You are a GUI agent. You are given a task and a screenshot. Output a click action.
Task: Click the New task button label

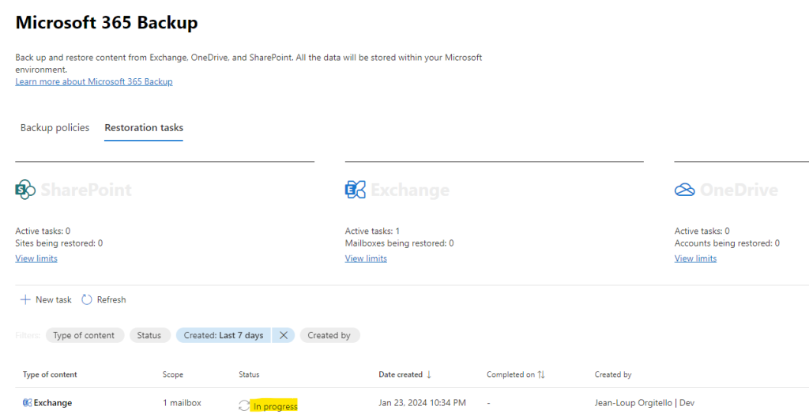coord(54,300)
